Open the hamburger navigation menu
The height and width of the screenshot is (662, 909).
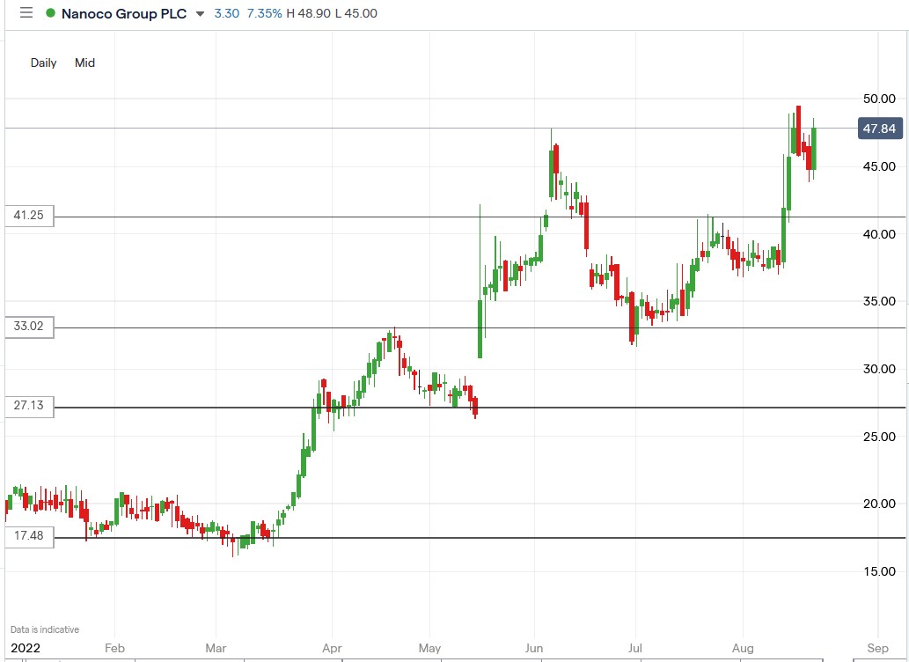(26, 13)
